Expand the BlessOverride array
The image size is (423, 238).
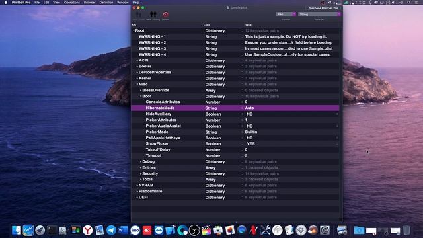click(141, 90)
